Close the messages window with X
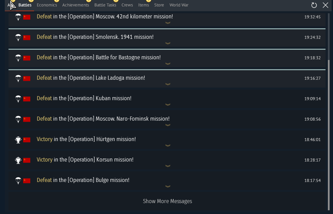The width and height of the screenshot is (333, 214). (x=326, y=5)
